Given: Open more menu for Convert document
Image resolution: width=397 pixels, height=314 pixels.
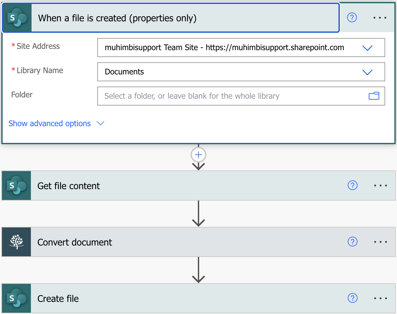Looking at the screenshot, I should (381, 242).
